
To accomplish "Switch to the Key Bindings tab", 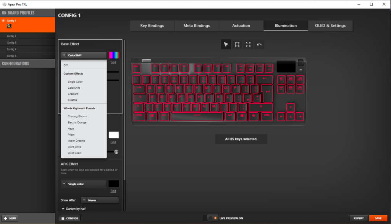I will (152, 26).
